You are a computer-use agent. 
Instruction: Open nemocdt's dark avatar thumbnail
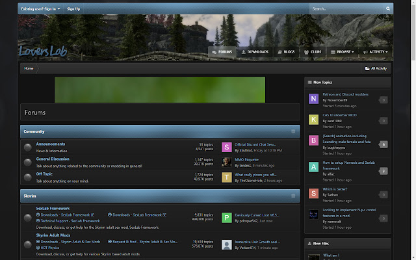tap(313, 214)
